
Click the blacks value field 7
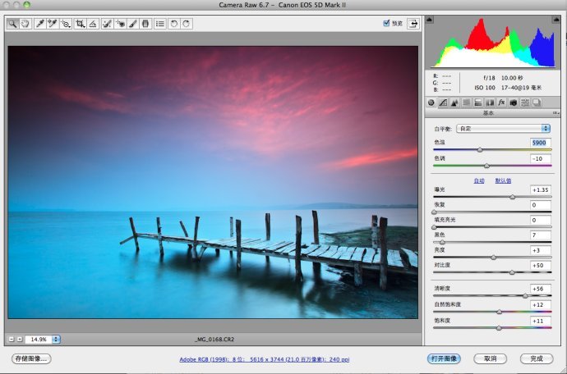[x=541, y=235]
